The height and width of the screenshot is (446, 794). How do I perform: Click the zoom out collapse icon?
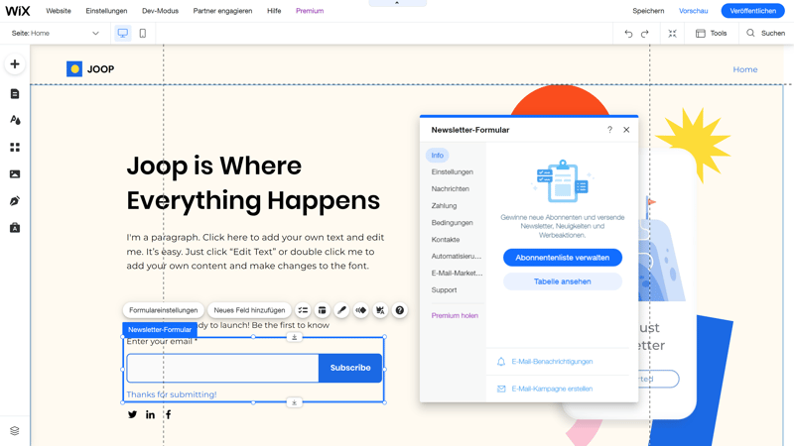click(x=672, y=34)
